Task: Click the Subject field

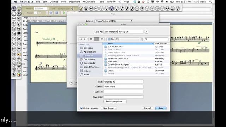Action: tap(123, 92)
